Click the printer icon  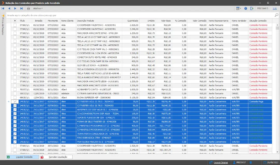(x=29, y=8)
